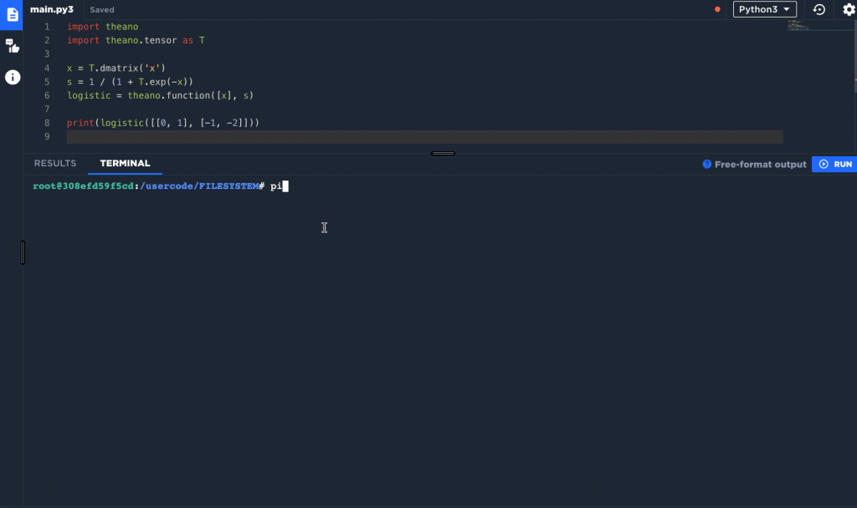
Task: Click empty highlighted line 9 in editor
Action: 424,136
